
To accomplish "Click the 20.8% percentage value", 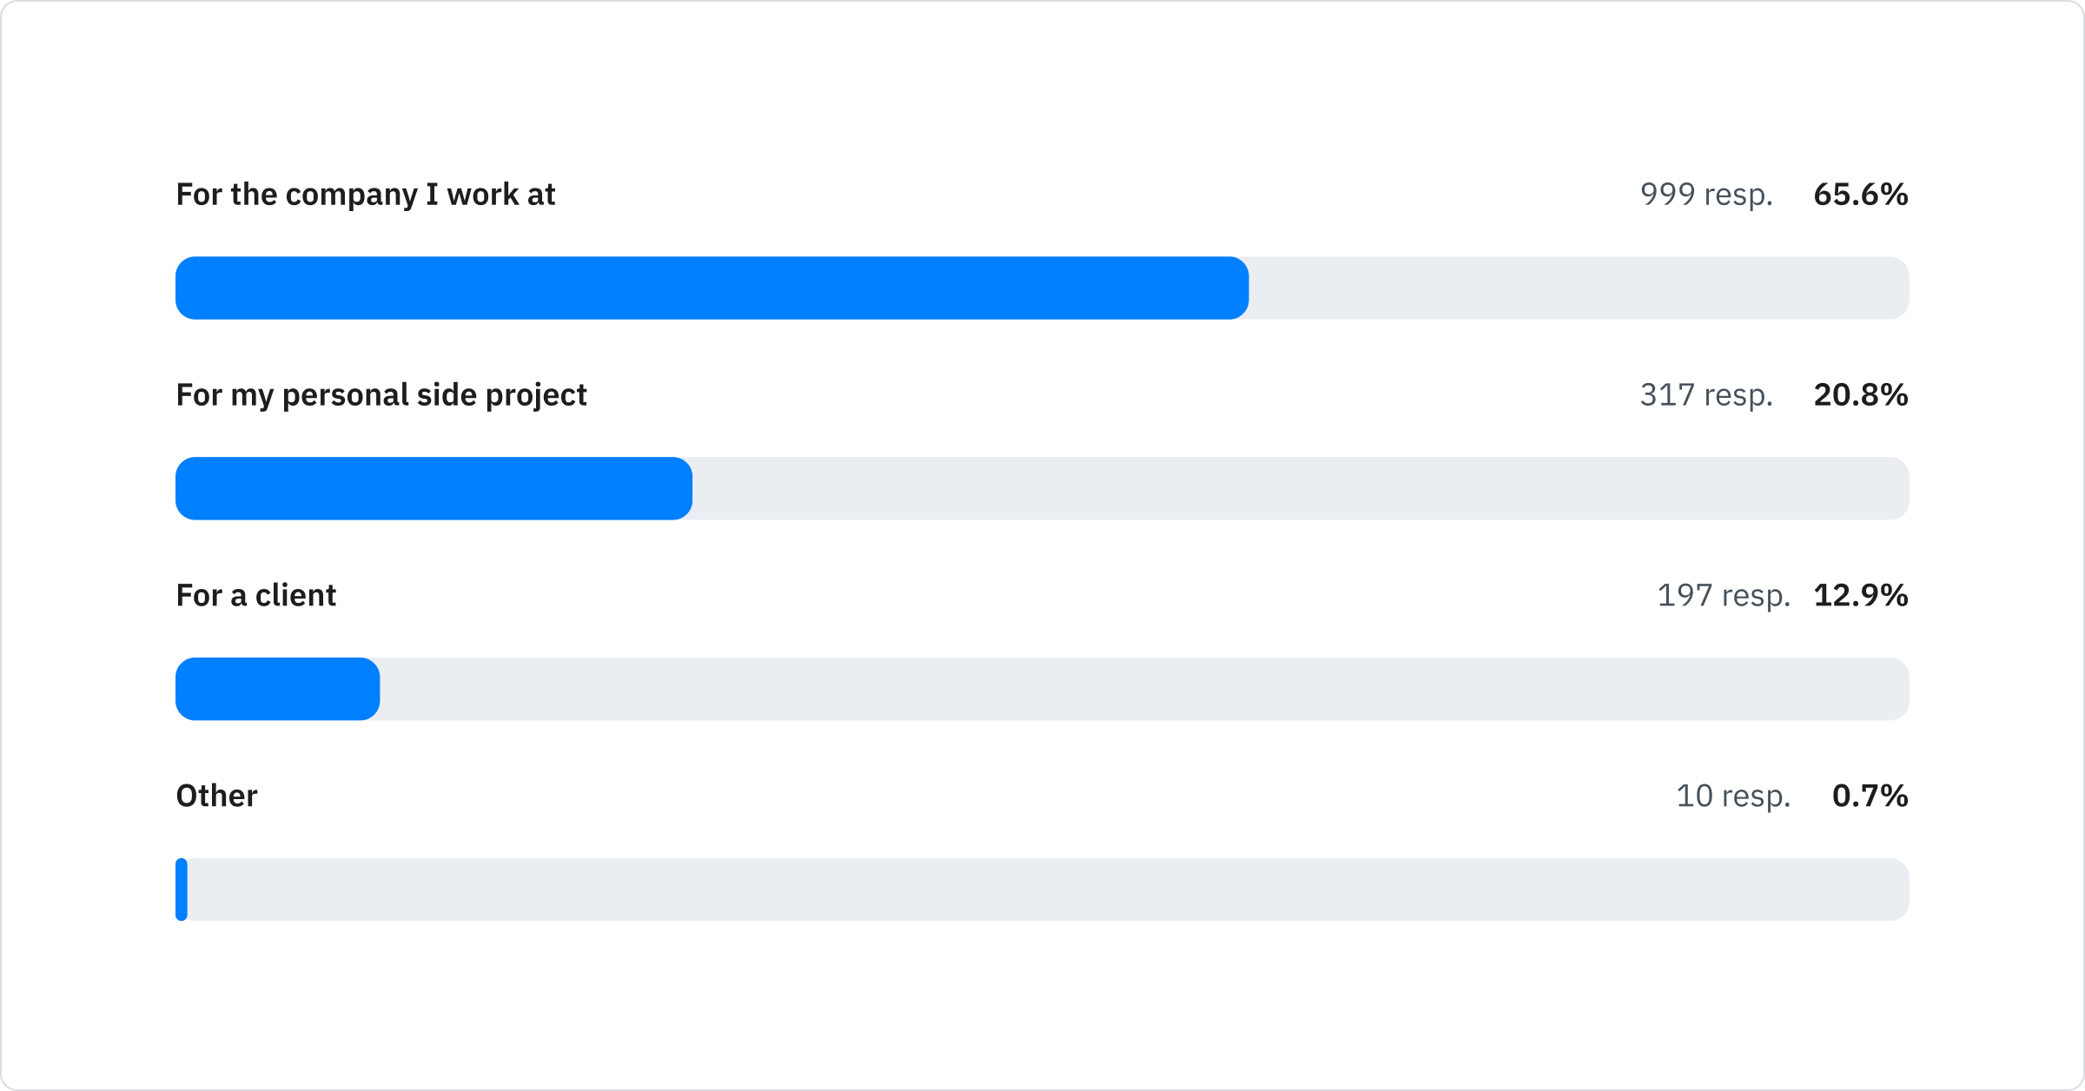I will [x=1860, y=395].
